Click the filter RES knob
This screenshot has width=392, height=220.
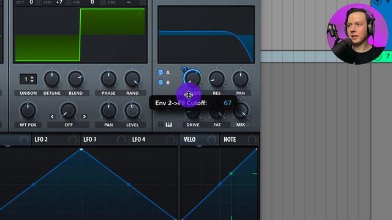(x=216, y=78)
